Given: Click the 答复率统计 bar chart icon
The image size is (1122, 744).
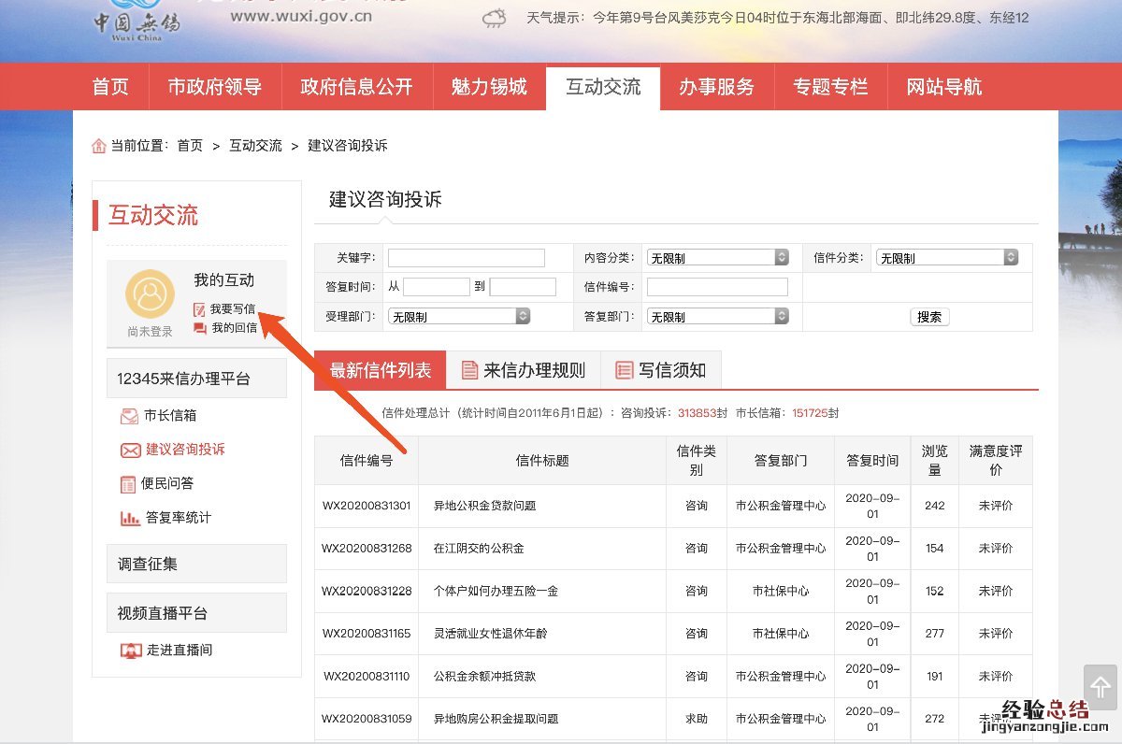Looking at the screenshot, I should (x=129, y=518).
